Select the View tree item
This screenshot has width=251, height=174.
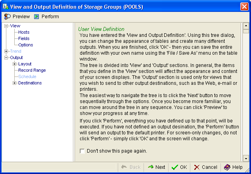click(15, 26)
